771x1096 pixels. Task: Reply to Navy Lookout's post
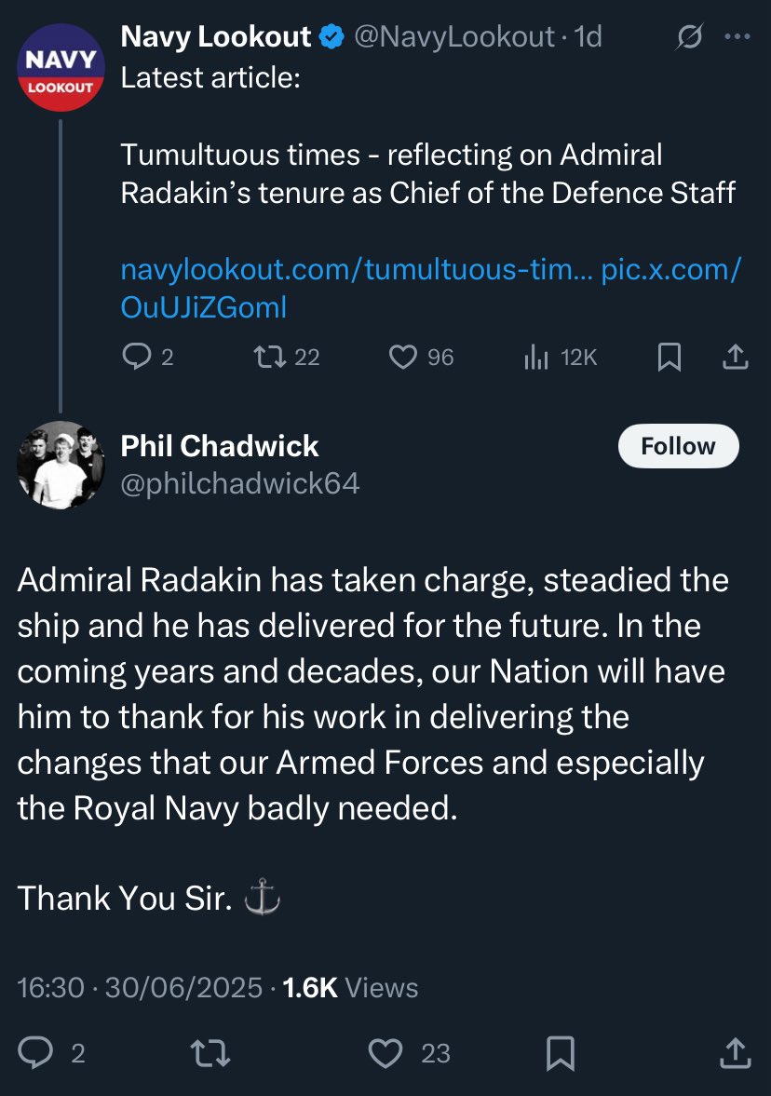(x=137, y=357)
